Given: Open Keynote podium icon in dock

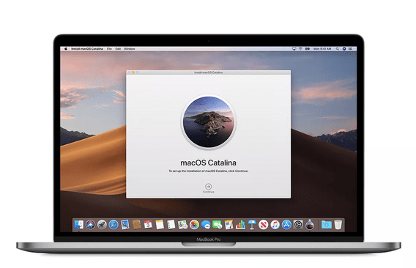Looking at the screenshot, I should click(x=252, y=225).
